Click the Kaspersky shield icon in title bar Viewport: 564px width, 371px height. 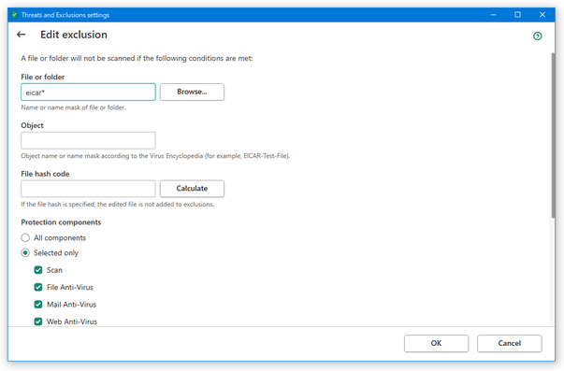click(14, 15)
